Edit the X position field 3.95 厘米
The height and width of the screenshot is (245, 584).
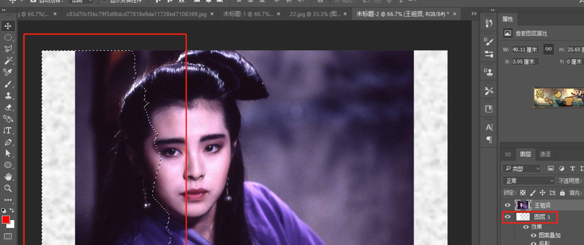(525, 61)
